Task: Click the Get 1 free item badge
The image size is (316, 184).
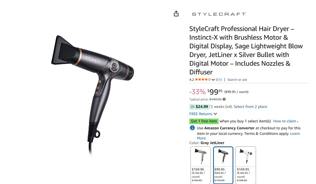Action: (204, 121)
